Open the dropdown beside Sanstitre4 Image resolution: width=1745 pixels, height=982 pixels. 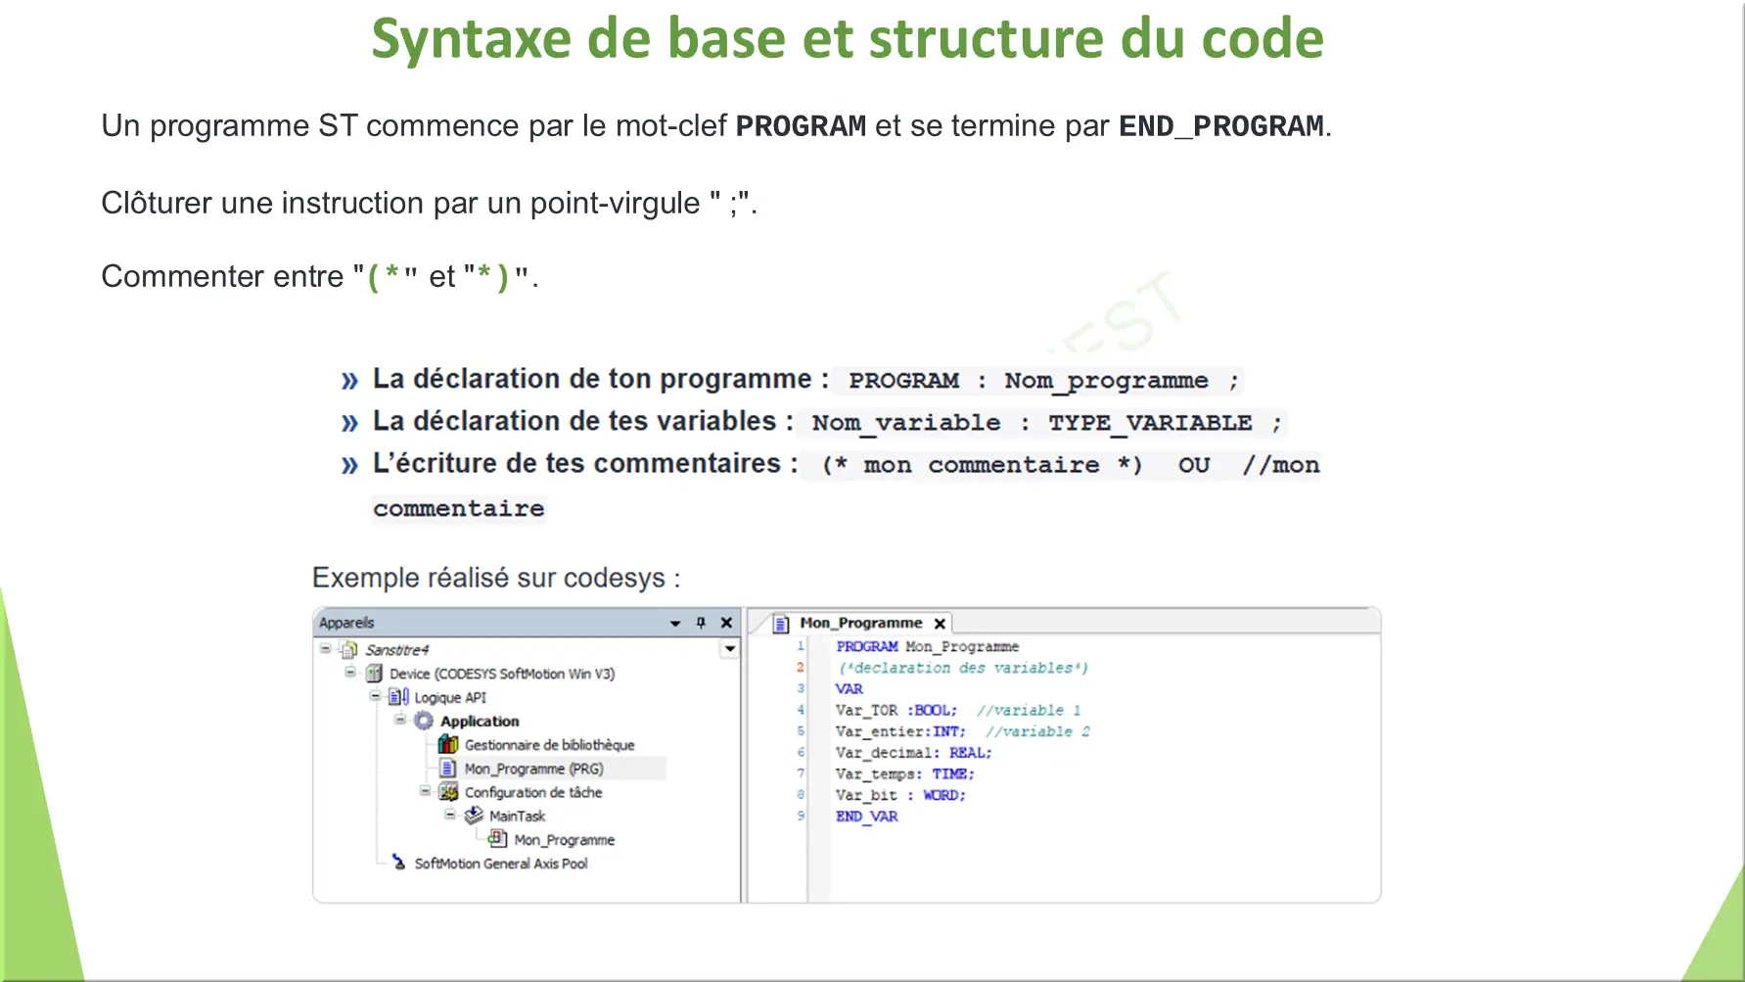tap(730, 649)
